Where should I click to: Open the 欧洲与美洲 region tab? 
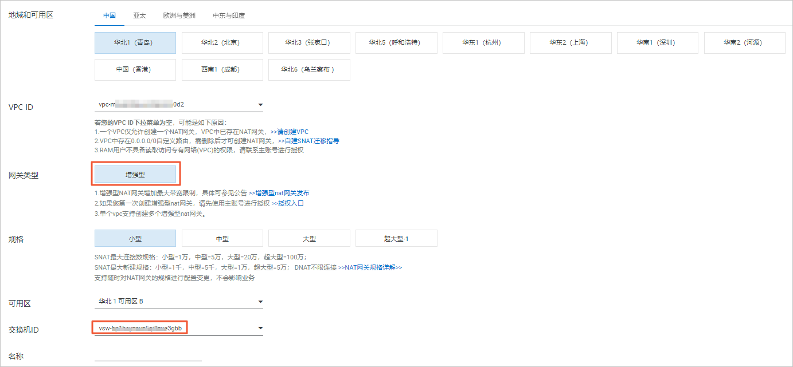point(179,15)
